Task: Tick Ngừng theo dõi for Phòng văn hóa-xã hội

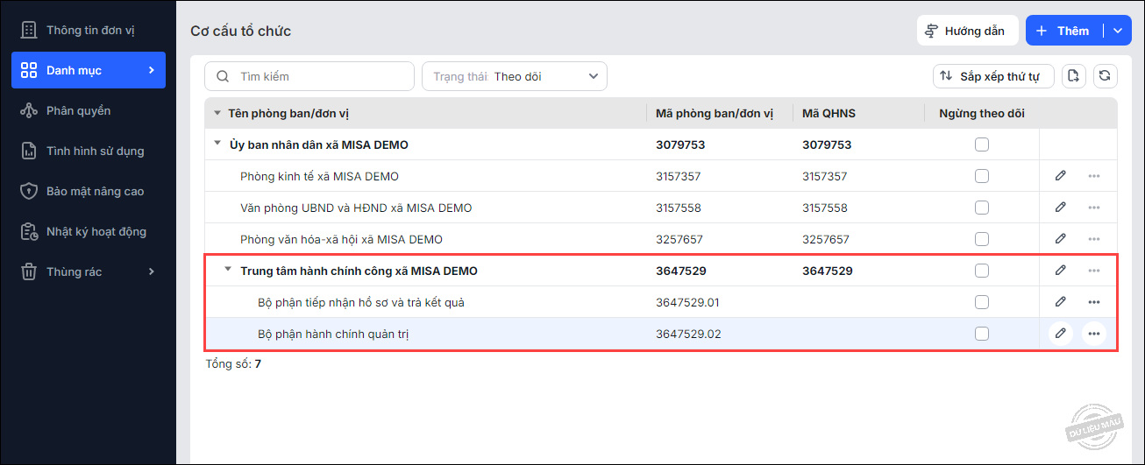Action: coord(981,239)
